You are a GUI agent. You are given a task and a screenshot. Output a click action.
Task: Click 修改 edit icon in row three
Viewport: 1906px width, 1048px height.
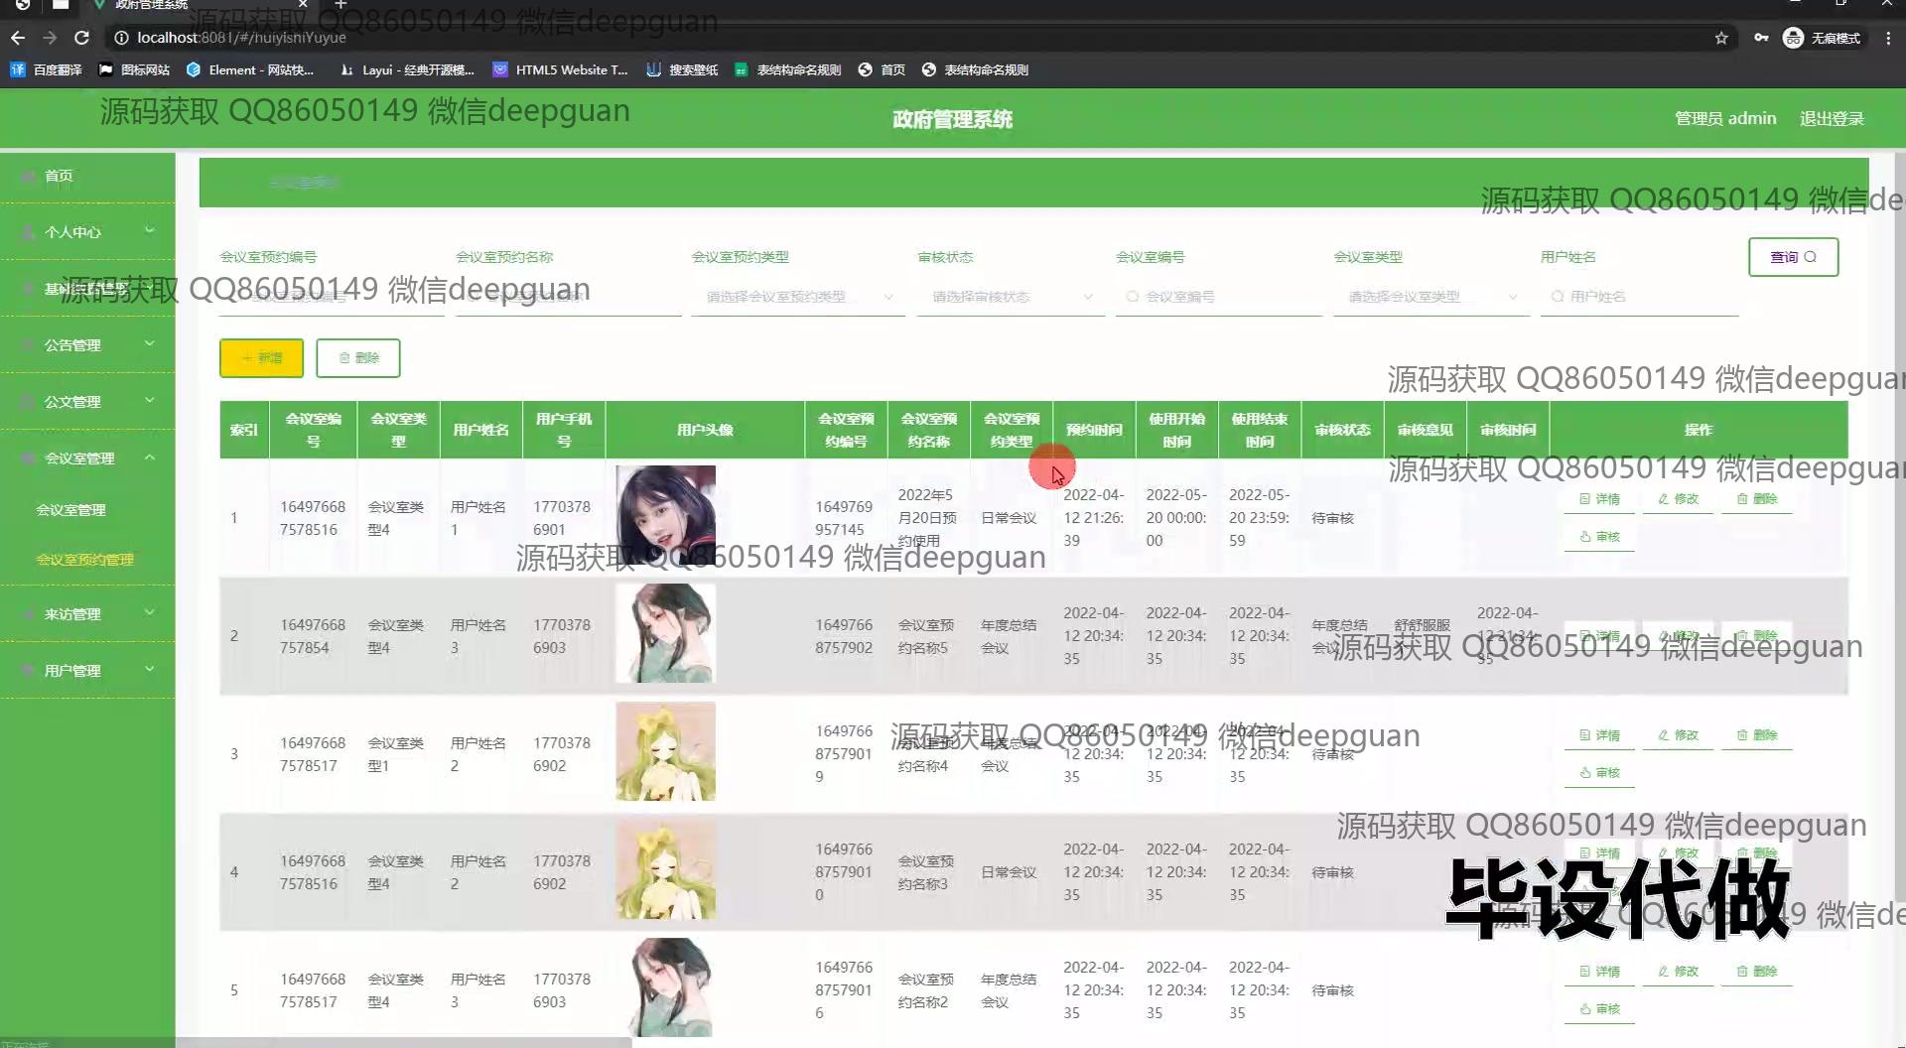pos(1678,735)
